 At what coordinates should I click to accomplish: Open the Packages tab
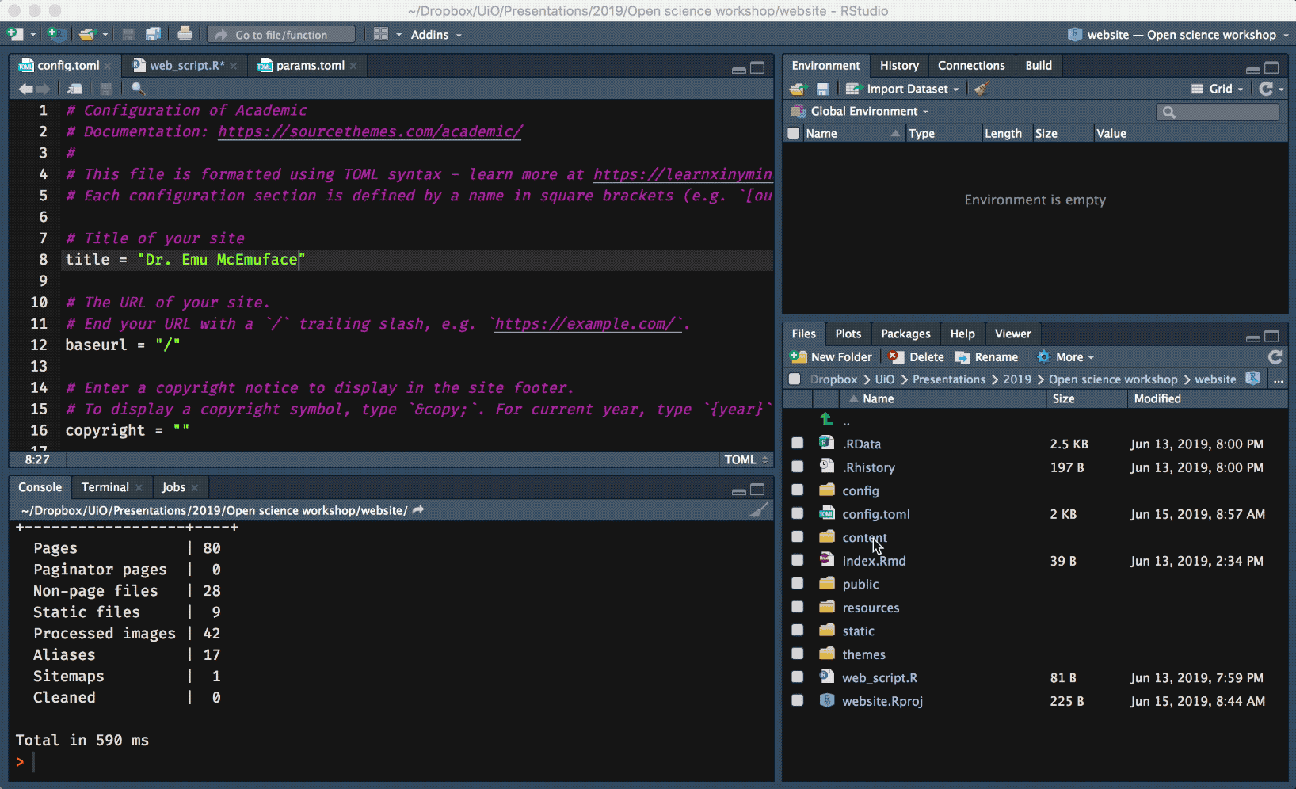click(x=905, y=334)
